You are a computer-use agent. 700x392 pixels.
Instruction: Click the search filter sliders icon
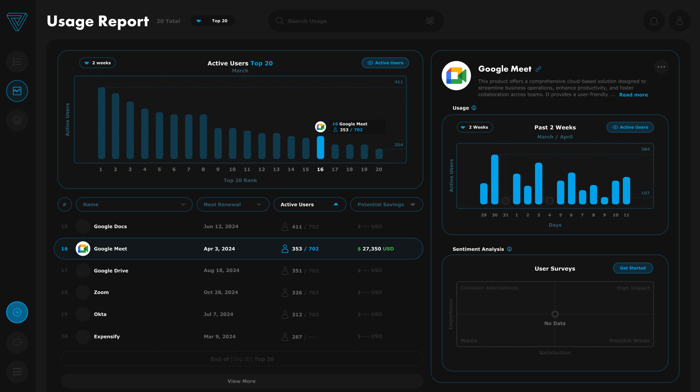tap(430, 21)
